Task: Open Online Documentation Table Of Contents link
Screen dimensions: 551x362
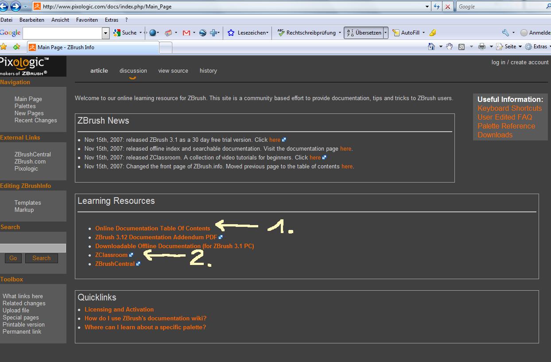Action: [153, 229]
